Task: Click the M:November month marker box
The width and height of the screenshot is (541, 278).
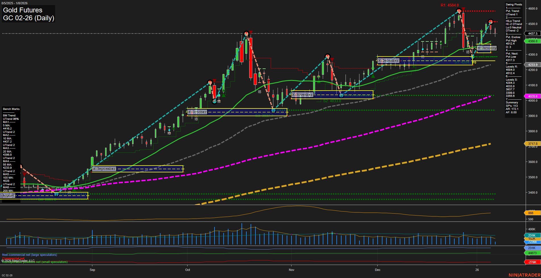Action: coord(302,95)
